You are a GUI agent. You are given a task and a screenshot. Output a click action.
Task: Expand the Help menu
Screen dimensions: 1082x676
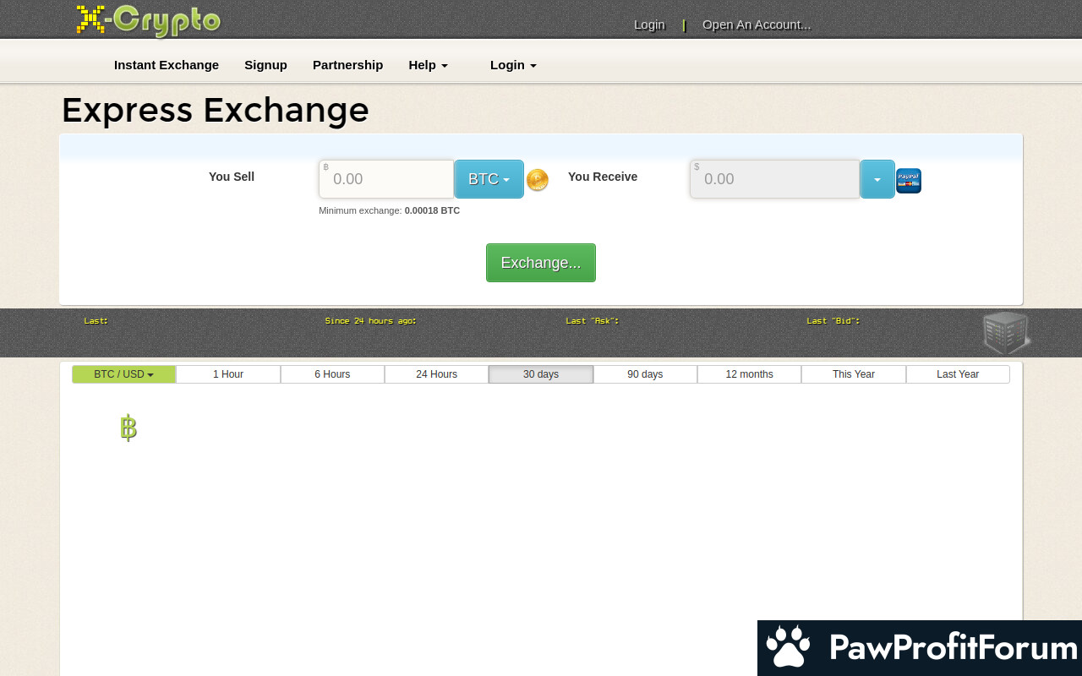[428, 65]
